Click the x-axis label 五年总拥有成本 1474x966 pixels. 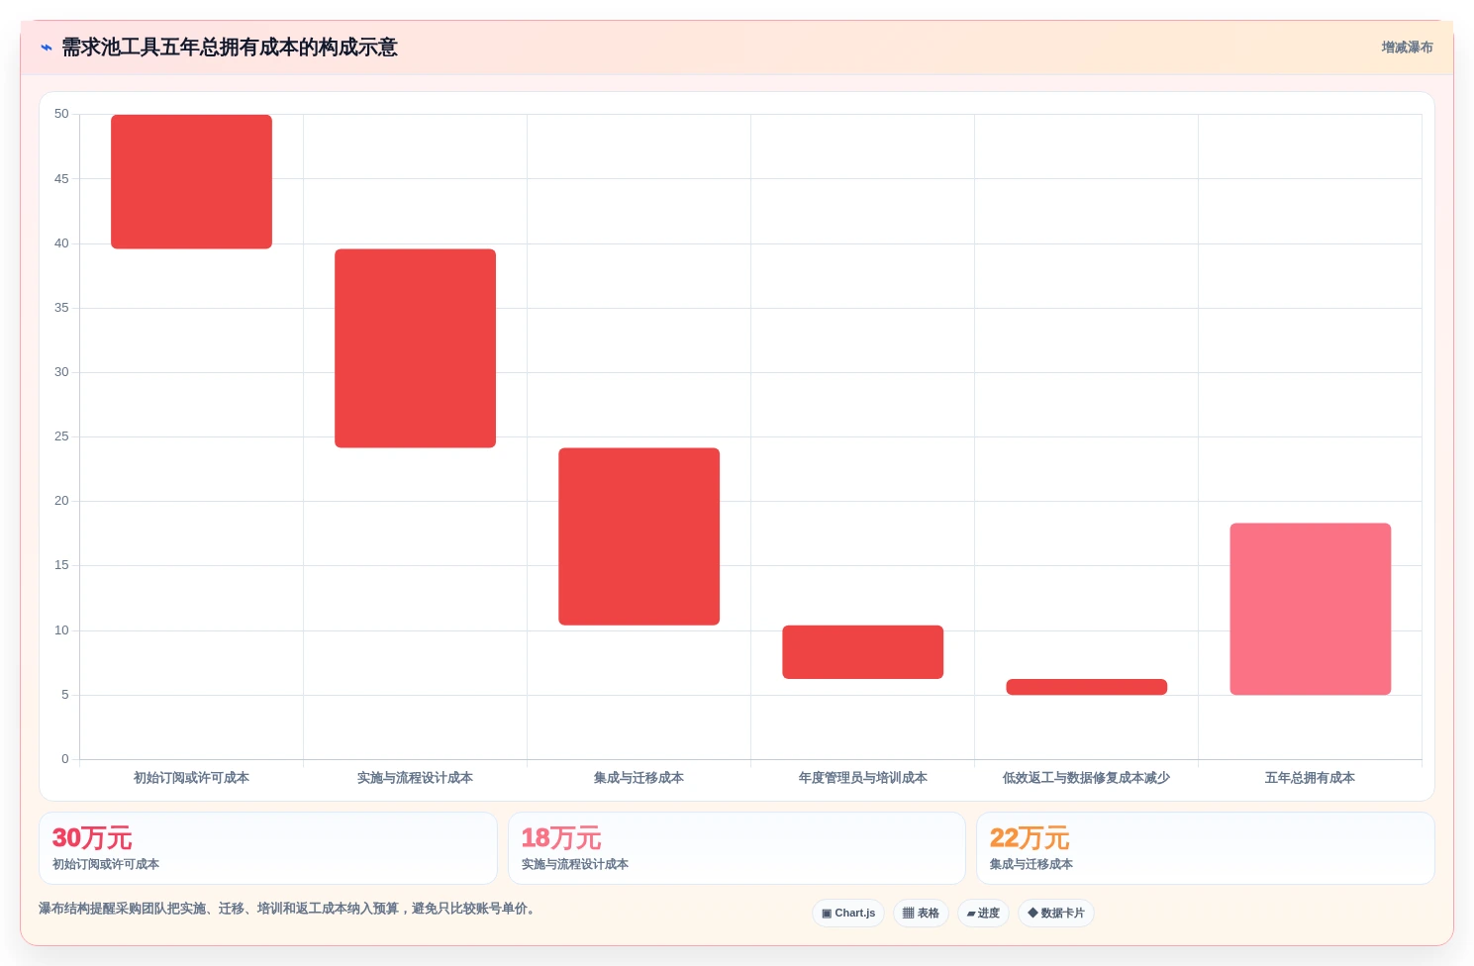tap(1310, 778)
